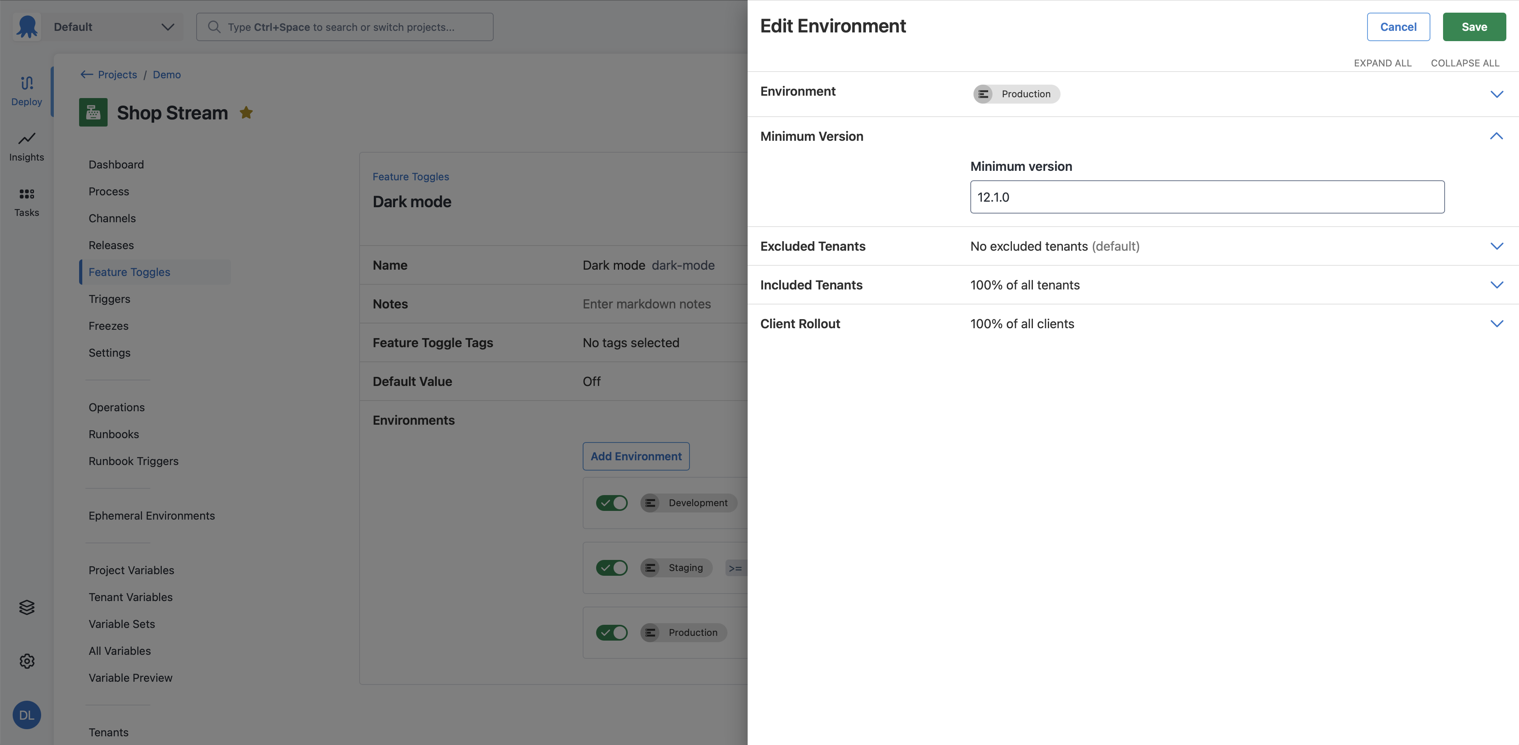
Task: Click the Add Environment button
Action: click(x=636, y=456)
